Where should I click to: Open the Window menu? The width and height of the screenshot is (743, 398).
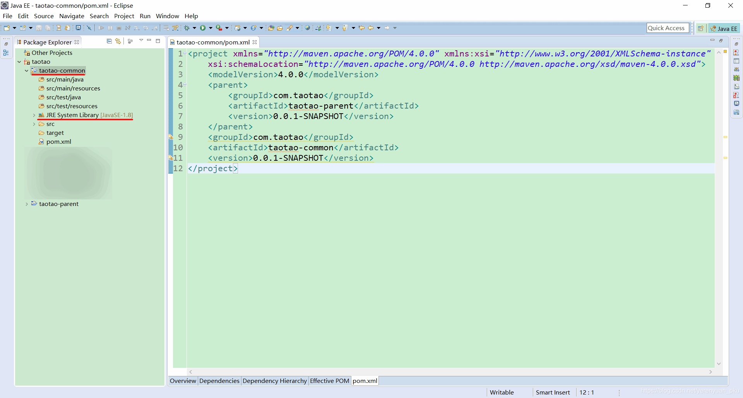click(167, 16)
